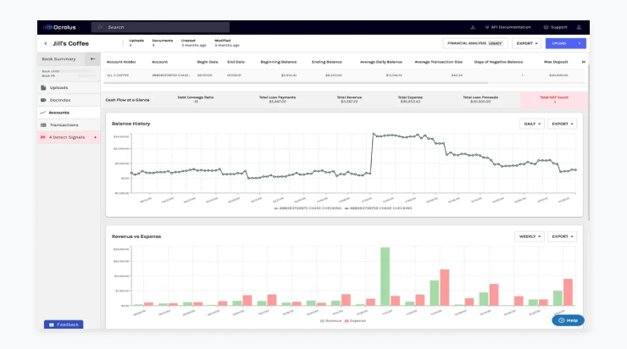Click the Total Loan Payments value

coord(278,102)
